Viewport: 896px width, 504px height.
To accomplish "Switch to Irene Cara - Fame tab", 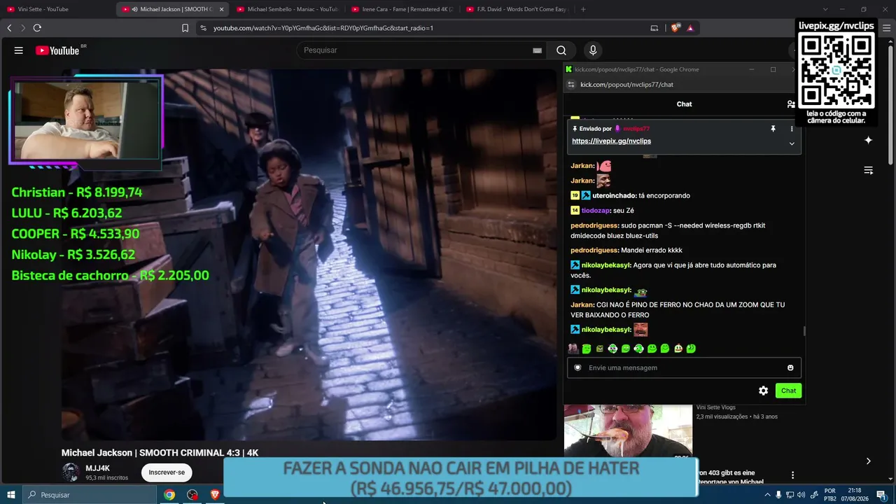I will click(401, 9).
